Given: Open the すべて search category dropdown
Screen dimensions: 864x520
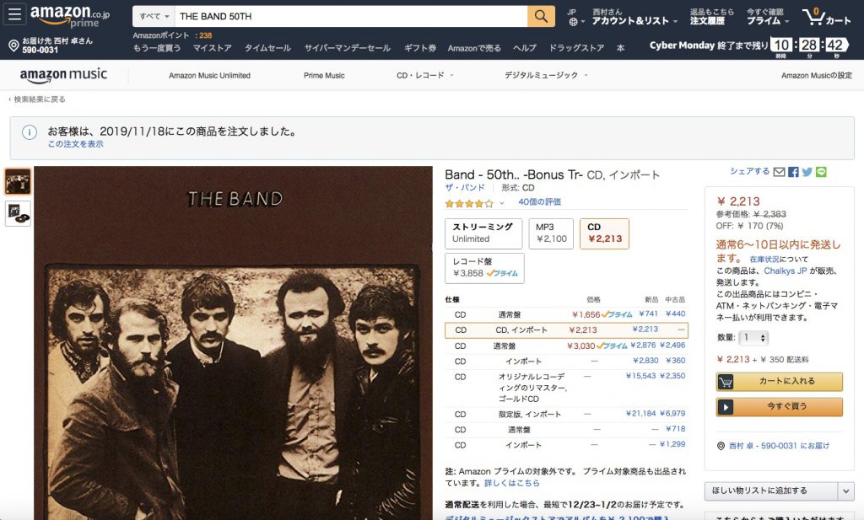Looking at the screenshot, I should coord(154,17).
